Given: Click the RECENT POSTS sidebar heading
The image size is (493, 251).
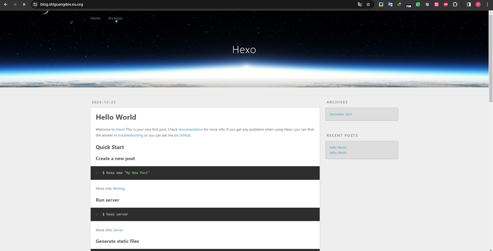Looking at the screenshot, I should (342, 135).
